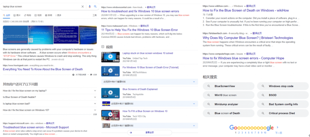Screen dimensions: 310x137
Task: Open Everything You Need To Know link
Action: click(x=43, y=69)
